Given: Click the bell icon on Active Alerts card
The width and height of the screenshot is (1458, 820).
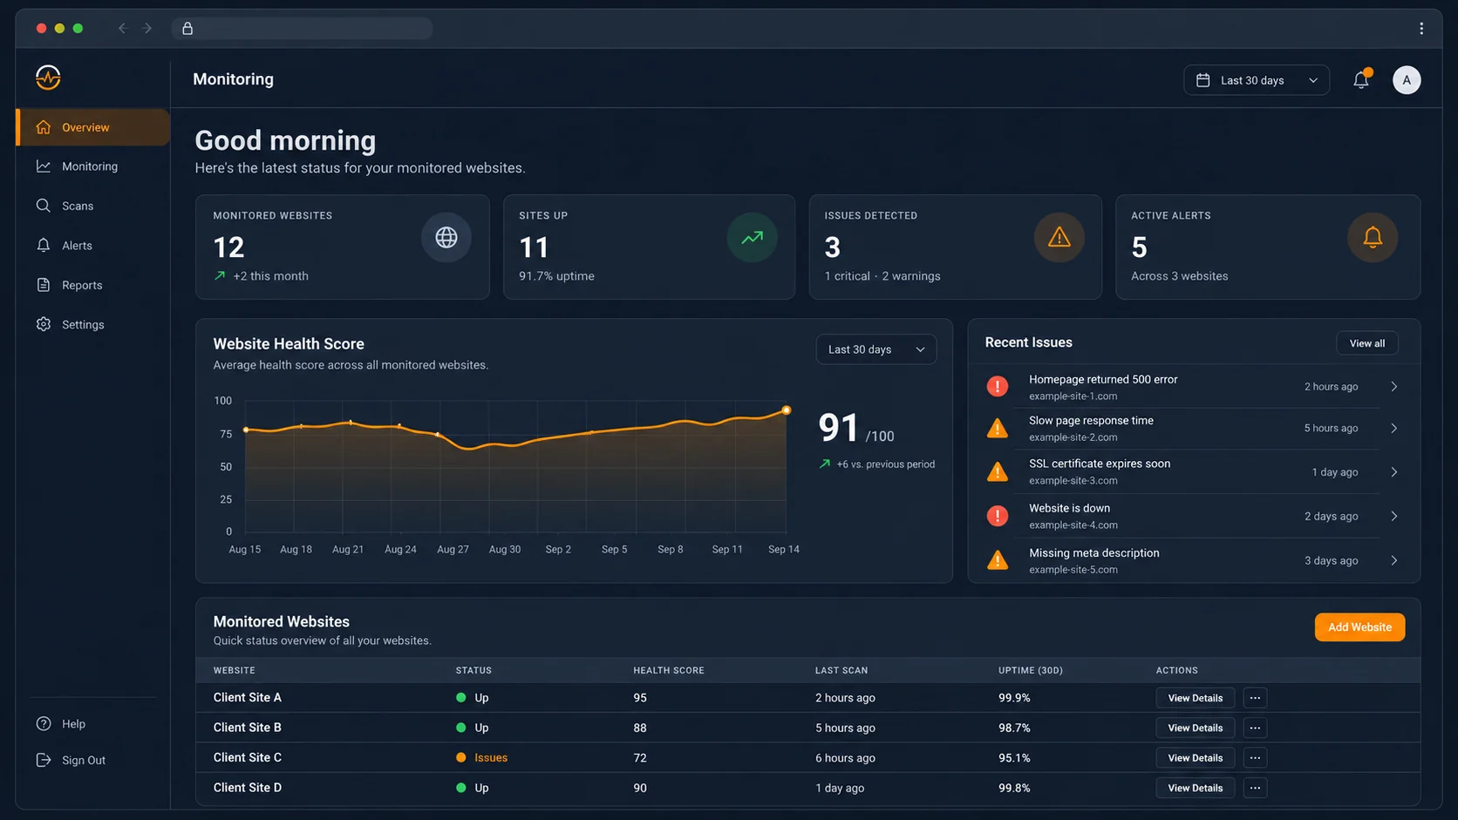Looking at the screenshot, I should point(1373,237).
